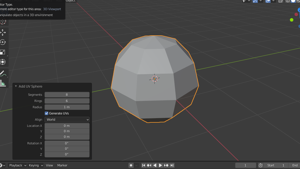The width and height of the screenshot is (300, 169).
Task: Play the animation forward
Action: coord(160,165)
